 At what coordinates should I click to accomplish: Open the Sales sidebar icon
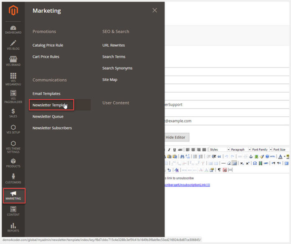click(x=13, y=113)
